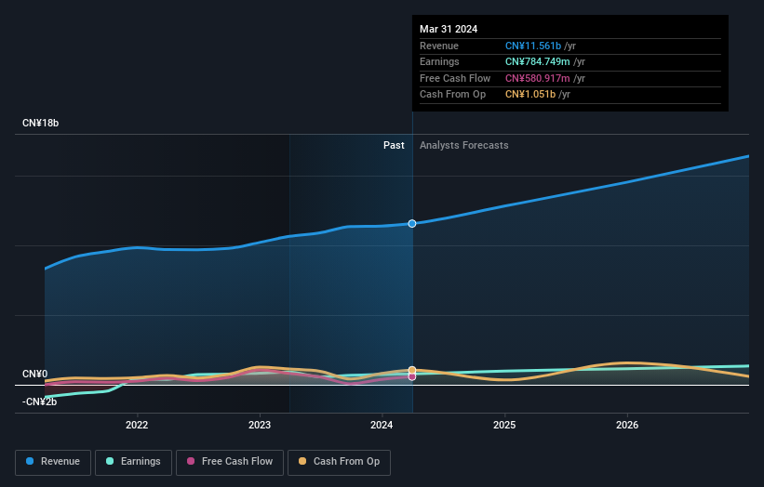Image resolution: width=764 pixels, height=487 pixels.
Task: Click the 2026 x-axis label
Action: (x=627, y=426)
